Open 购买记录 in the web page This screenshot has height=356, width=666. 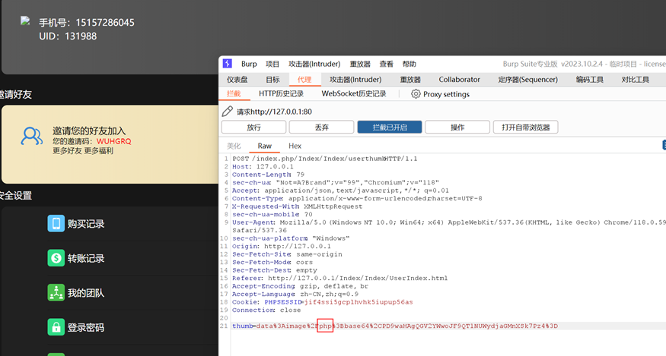86,224
